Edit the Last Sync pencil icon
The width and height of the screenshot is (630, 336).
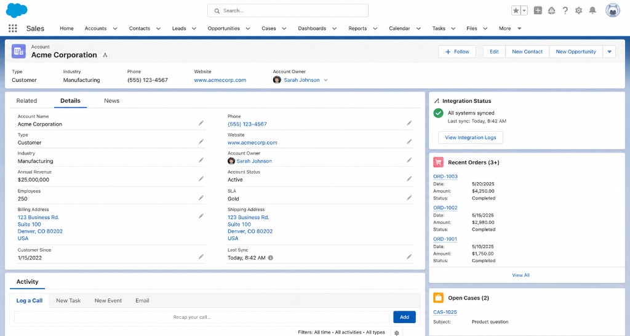pos(409,257)
